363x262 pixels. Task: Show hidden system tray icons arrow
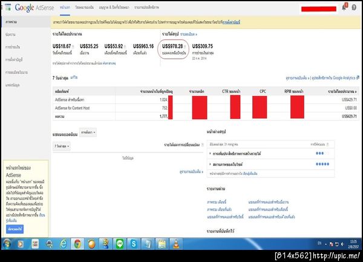point(325,244)
